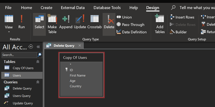
Task: Open the navigation pane category dropdown
Action: 31,47
